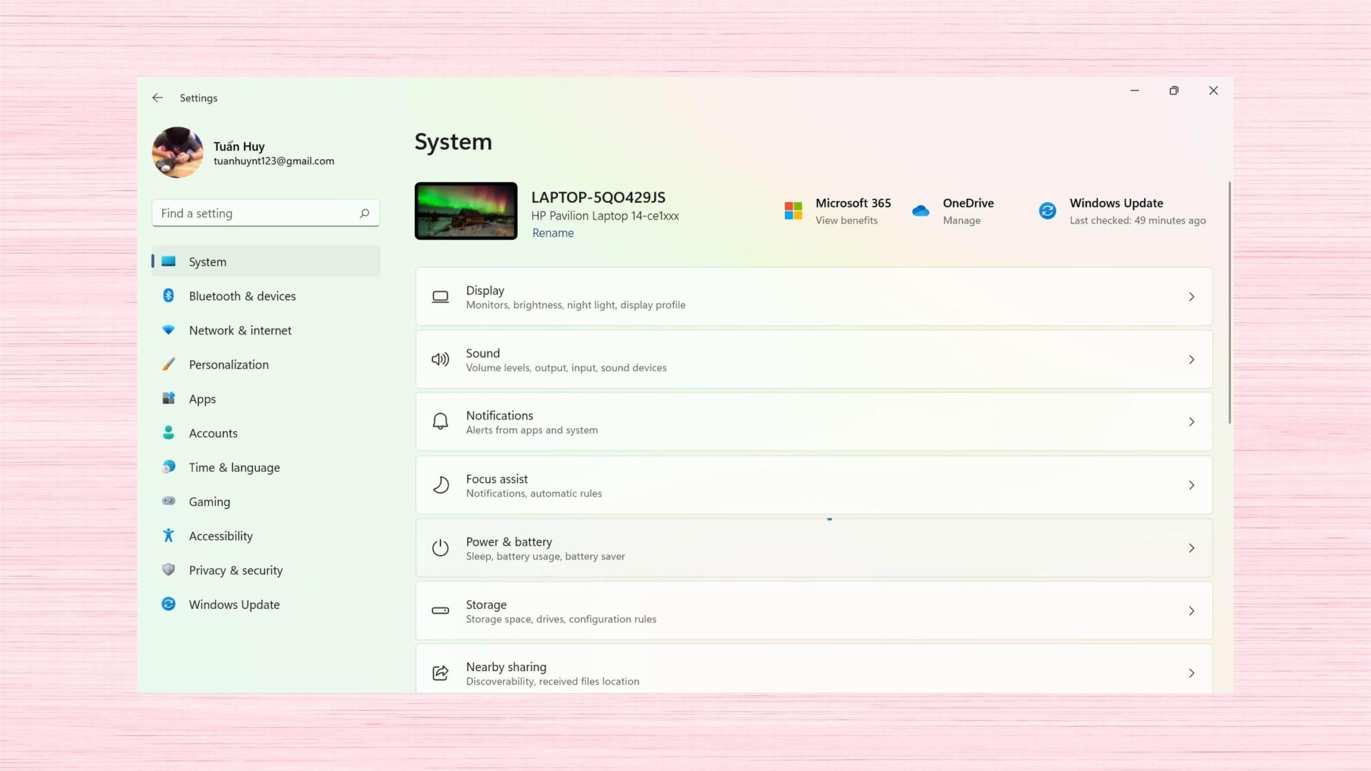Viewport: 1371px width, 771px height.
Task: Click Manage OneDrive button
Action: pyautogui.click(x=961, y=220)
